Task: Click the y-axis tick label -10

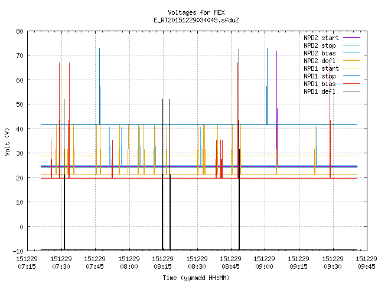Action: pos(18,251)
